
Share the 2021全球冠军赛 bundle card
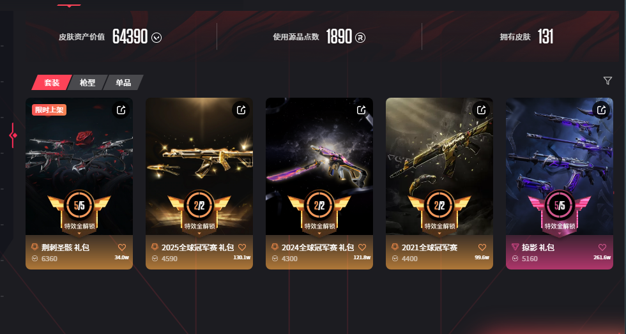(481, 110)
